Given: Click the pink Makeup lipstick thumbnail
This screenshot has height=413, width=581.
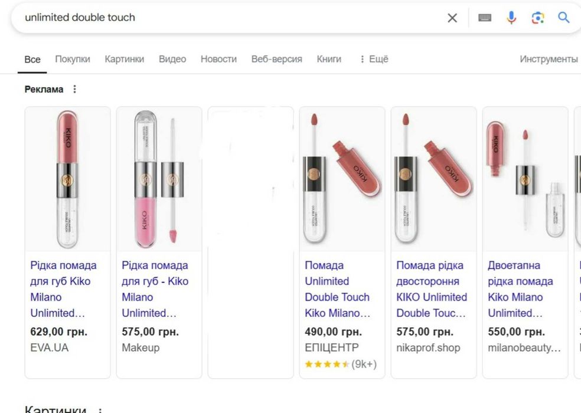Looking at the screenshot, I should click(159, 179).
